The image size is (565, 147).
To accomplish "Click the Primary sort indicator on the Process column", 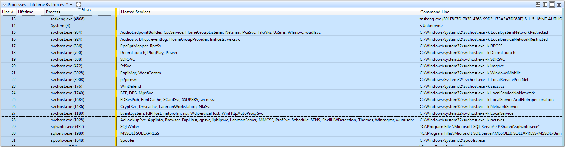I will (x=85, y=9).
